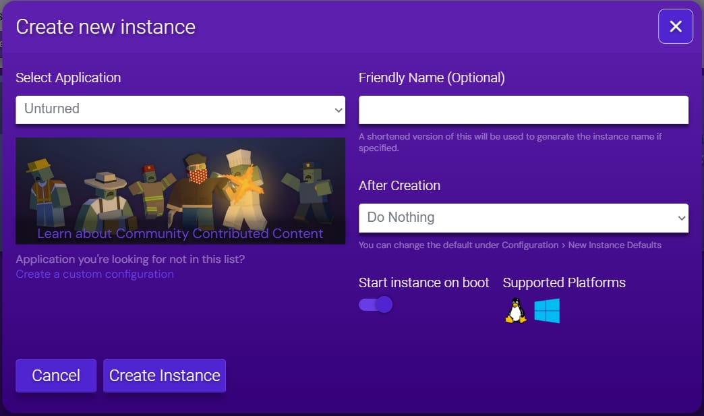Click the Friendly Name (Optional) label
The image size is (704, 416).
432,78
